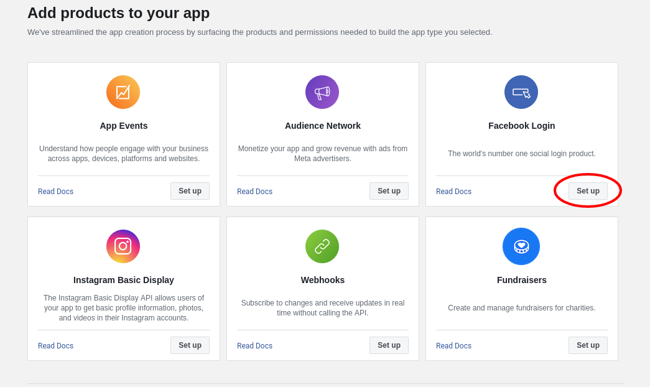Open Read Docs for Fundraisers

pyautogui.click(x=453, y=345)
